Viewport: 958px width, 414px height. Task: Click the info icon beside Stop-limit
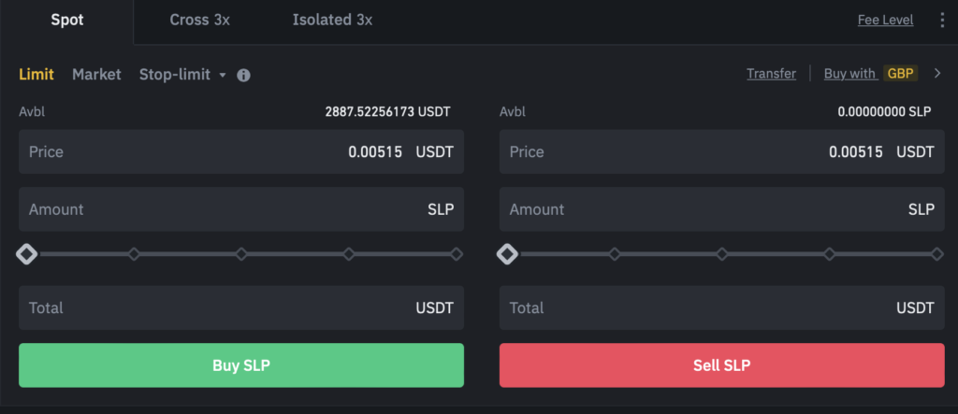[243, 75]
